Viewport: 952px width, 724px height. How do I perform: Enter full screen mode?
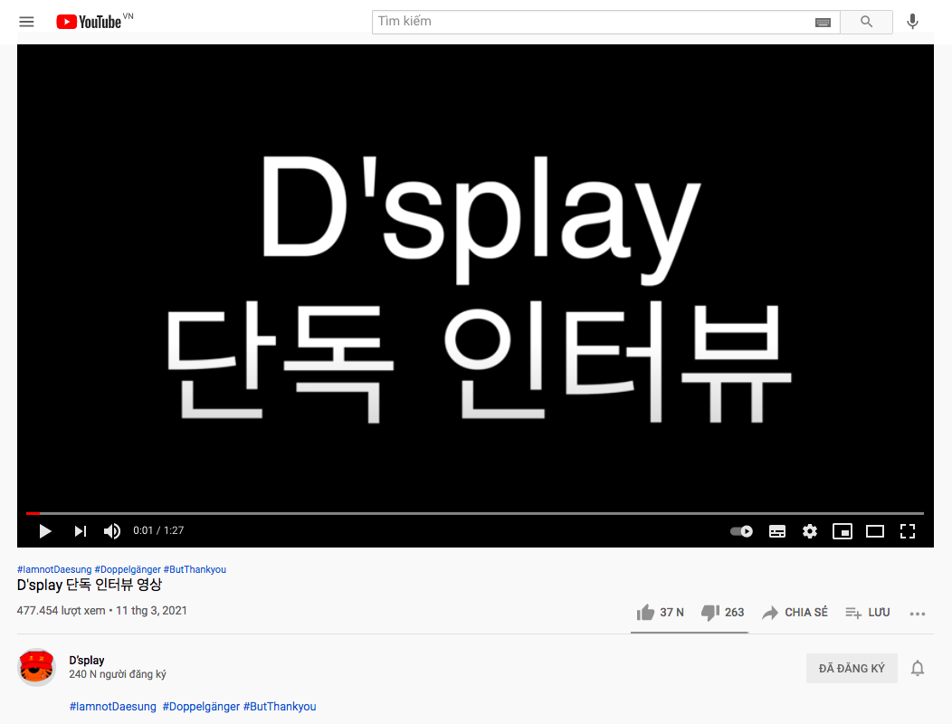pos(908,531)
